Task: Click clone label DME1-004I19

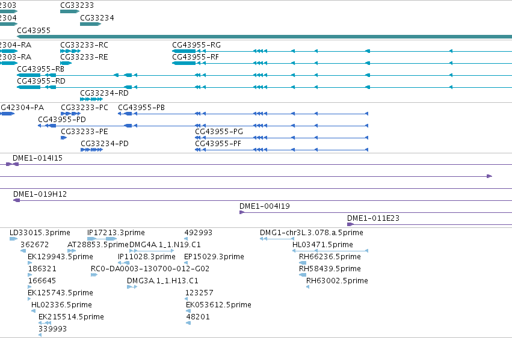Action: click(265, 206)
